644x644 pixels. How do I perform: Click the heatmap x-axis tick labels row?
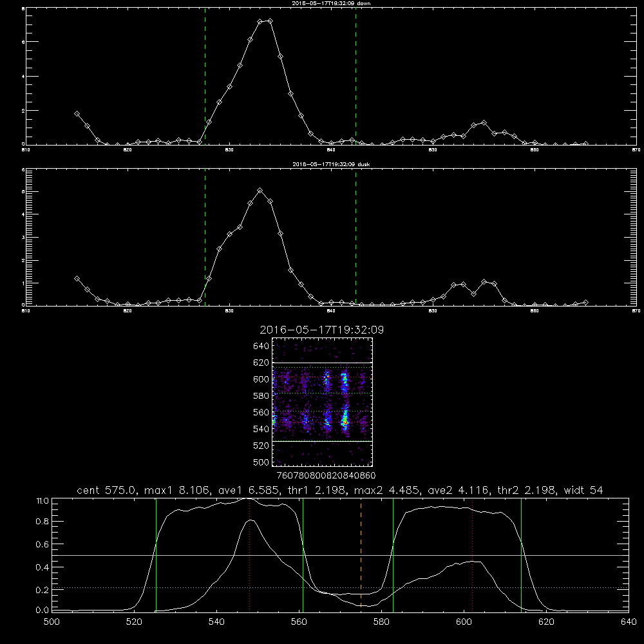(x=327, y=476)
